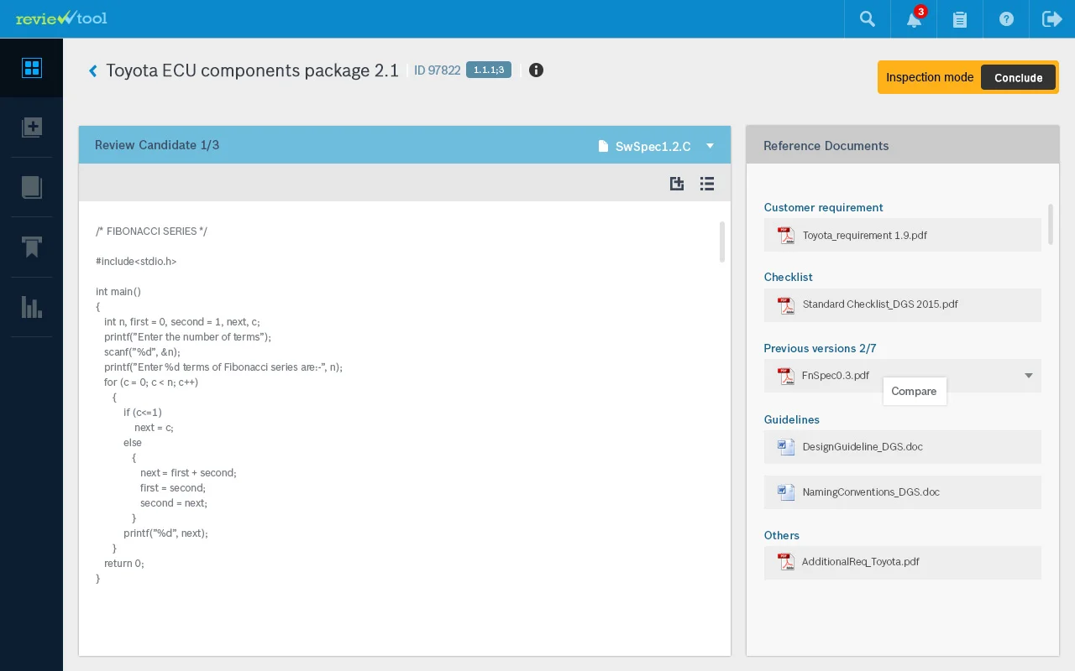Click PDF icon of Toyota_requirement 1.9.pdf
Screen dimensions: 1075x671
coord(786,236)
